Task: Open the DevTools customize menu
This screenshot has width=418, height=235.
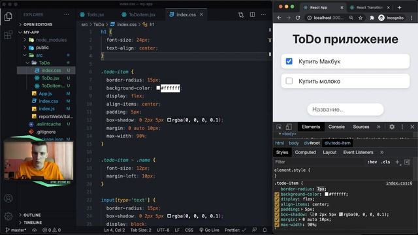Action: tap(402, 127)
